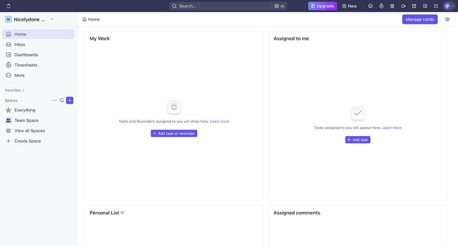Open the apps grid icon

point(436,6)
